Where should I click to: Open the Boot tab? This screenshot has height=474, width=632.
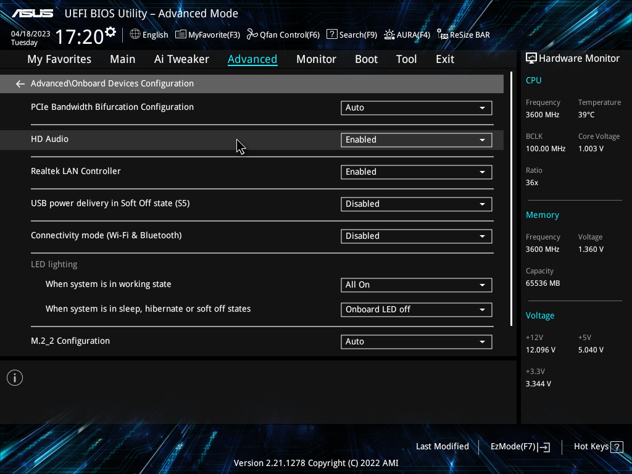[x=366, y=59]
